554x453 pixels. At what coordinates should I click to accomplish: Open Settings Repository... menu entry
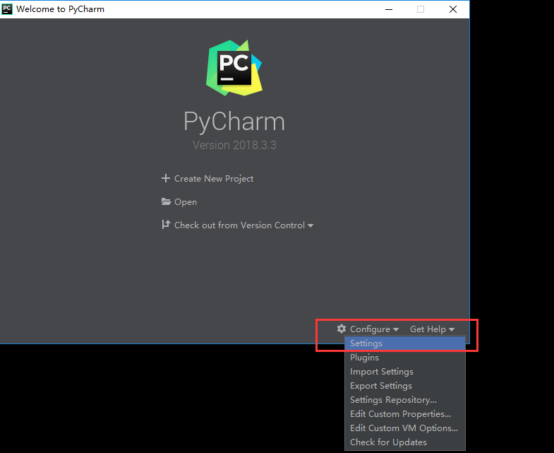click(405, 400)
